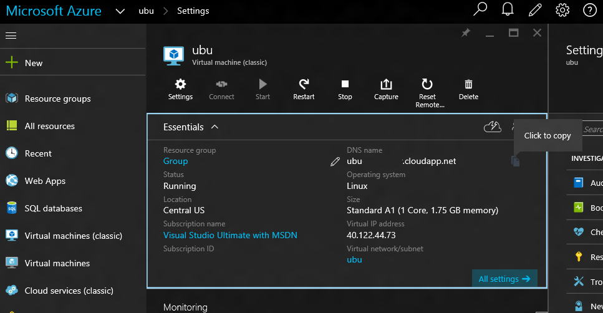This screenshot has height=313, width=603.
Task: Select SQL databases from sidebar
Action: [53, 208]
